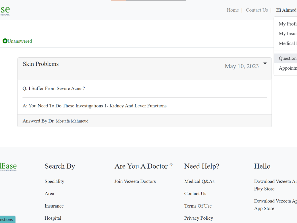
Task: Click the Search By footer heading
Action: tap(60, 166)
